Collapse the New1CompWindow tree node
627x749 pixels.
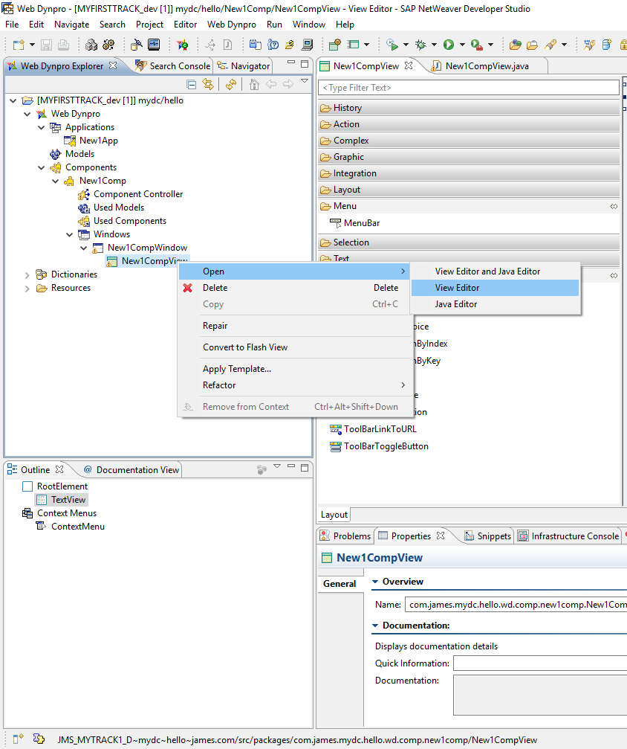pos(83,248)
